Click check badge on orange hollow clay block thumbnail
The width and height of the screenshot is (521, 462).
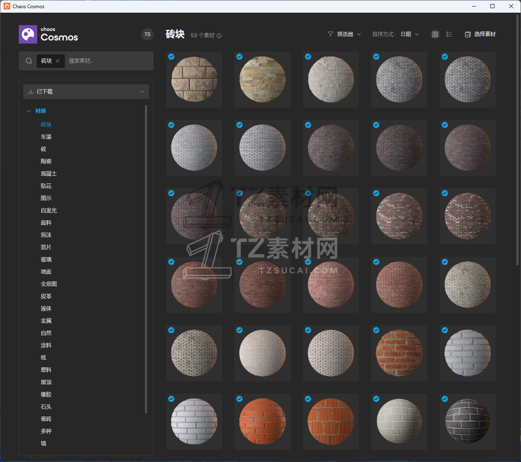[308, 399]
